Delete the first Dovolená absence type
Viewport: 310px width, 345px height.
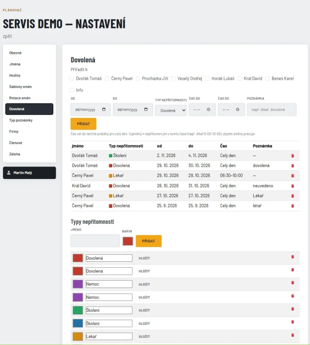(x=292, y=257)
